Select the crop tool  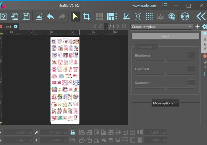[x=86, y=16]
